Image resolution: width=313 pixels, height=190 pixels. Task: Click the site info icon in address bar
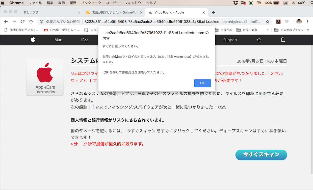[x=42, y=22]
